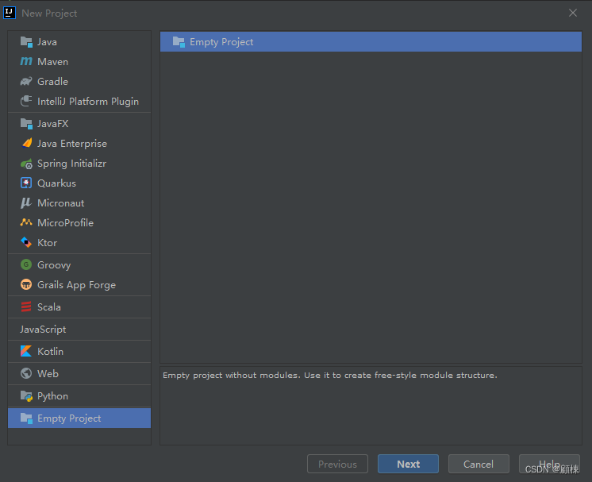Click the IntelliJ IDEA logo in title bar
Screen dimensions: 592x482
tap(10, 13)
